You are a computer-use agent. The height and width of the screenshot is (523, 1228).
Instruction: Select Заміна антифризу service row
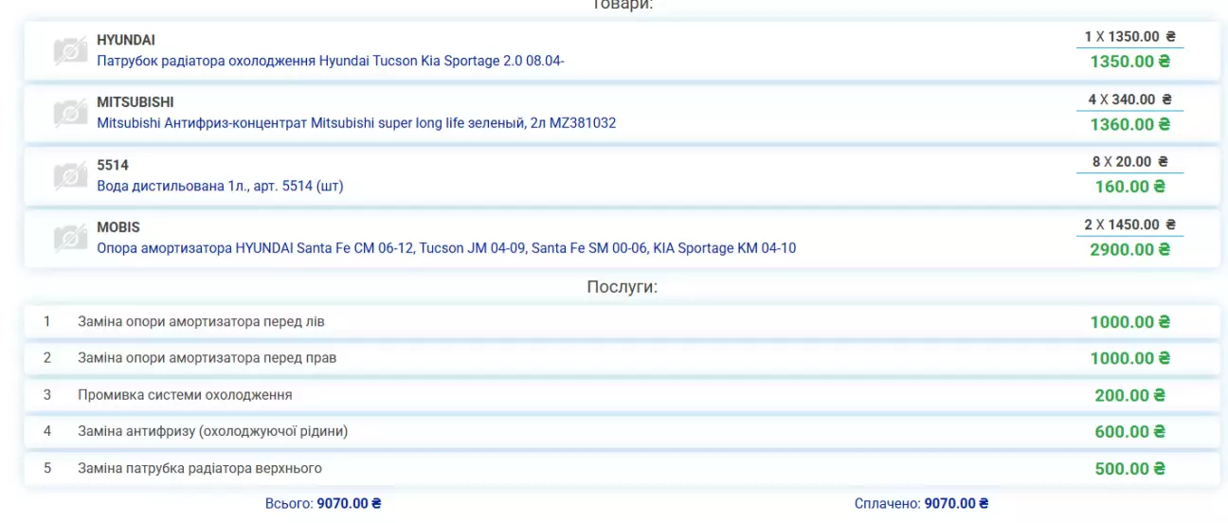[x=212, y=432]
